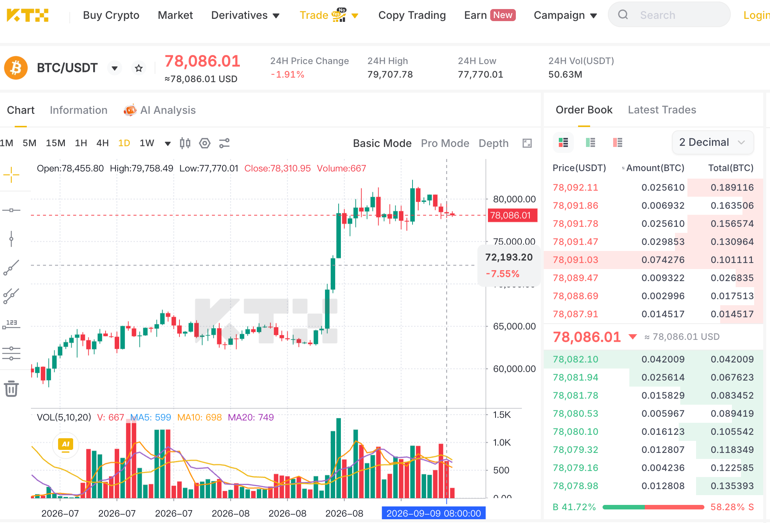Set timeframe to 1W

pos(147,143)
